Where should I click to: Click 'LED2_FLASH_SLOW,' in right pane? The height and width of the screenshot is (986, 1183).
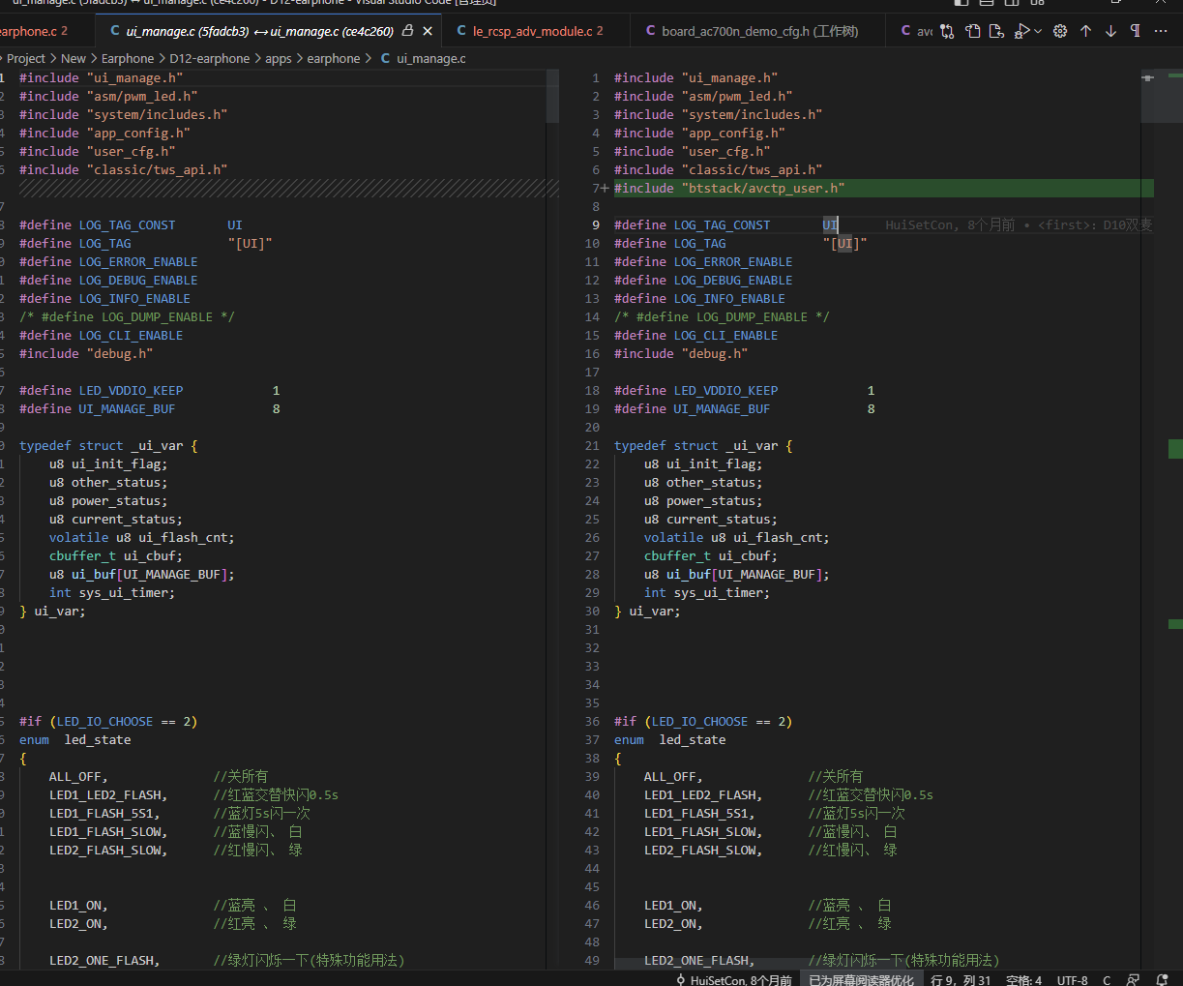coord(703,850)
